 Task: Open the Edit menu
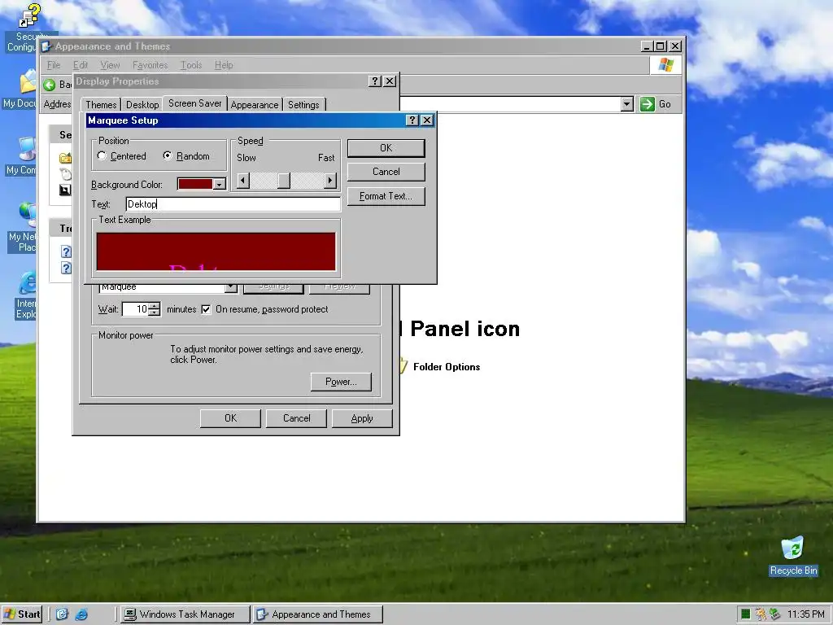click(81, 65)
